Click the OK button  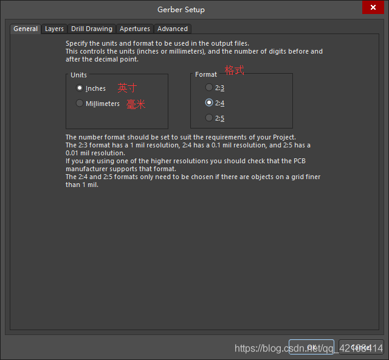[x=311, y=347]
